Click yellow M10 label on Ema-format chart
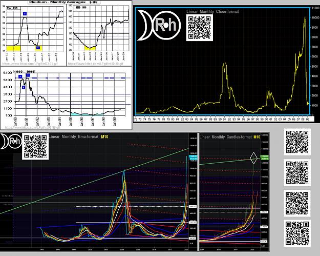The width and height of the screenshot is (320, 256). [104, 136]
